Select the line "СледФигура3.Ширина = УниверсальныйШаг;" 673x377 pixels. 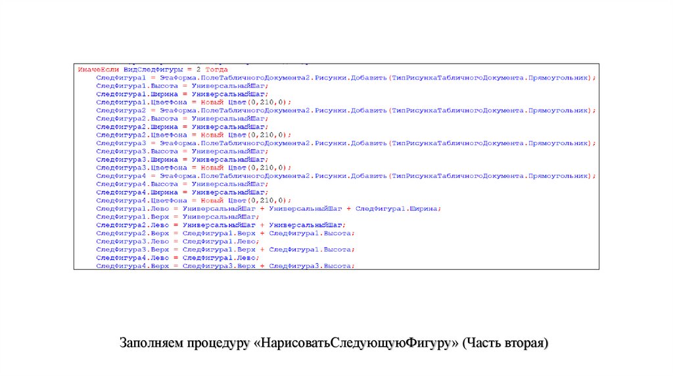pyautogui.click(x=182, y=160)
